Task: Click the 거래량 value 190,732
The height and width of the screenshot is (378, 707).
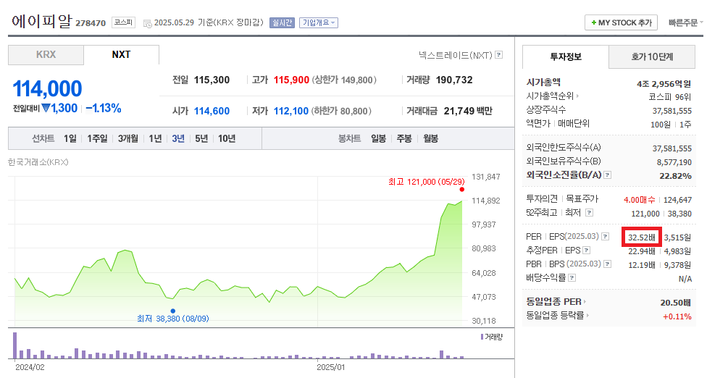Action: pyautogui.click(x=454, y=80)
